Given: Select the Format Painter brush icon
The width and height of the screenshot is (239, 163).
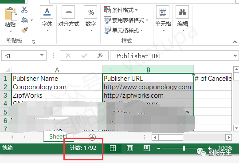Looking at the screenshot, I should point(24,30).
